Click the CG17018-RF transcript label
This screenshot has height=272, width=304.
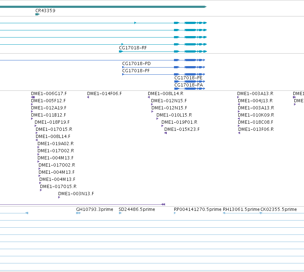pyautogui.click(x=133, y=48)
